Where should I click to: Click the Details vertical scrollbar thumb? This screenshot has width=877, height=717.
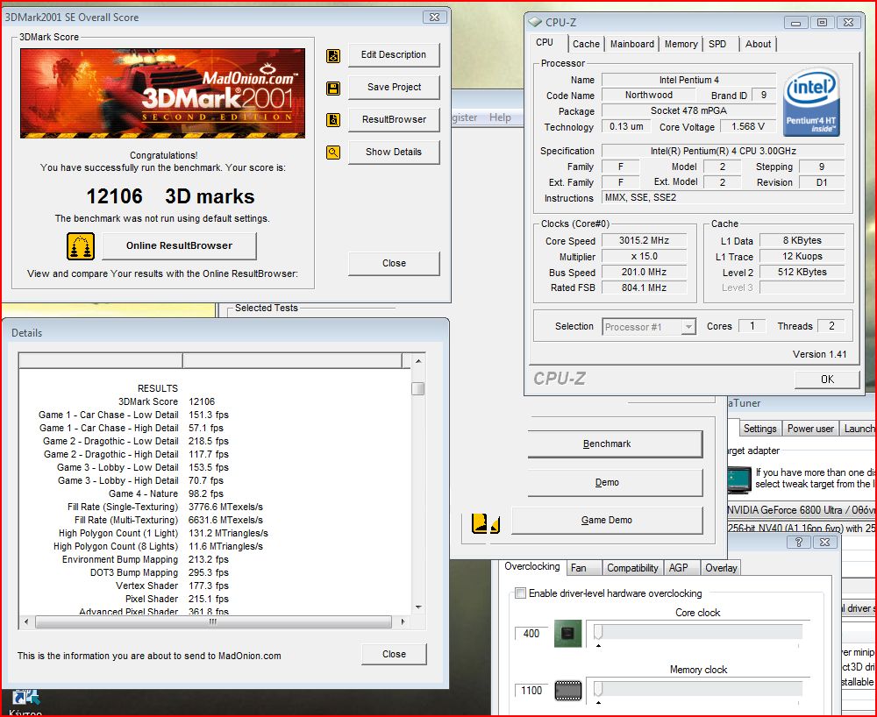[417, 388]
